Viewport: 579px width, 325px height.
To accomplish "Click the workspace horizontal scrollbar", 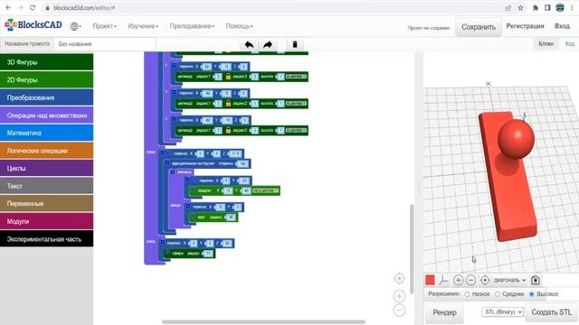I will [263, 322].
